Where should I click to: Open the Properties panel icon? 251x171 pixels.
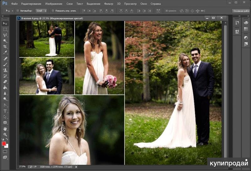pyautogui.click(x=237, y=31)
